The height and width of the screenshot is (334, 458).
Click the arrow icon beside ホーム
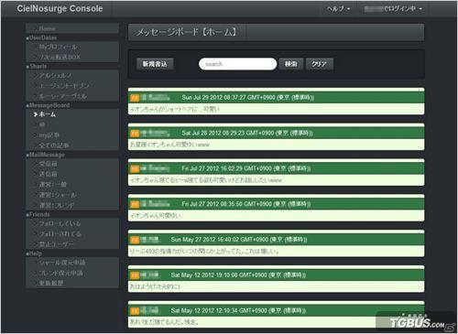coord(36,114)
